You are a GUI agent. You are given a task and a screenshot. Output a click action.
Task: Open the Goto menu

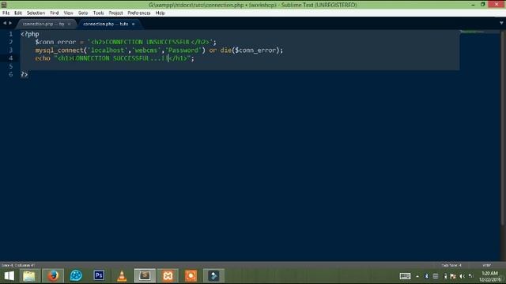coord(83,13)
